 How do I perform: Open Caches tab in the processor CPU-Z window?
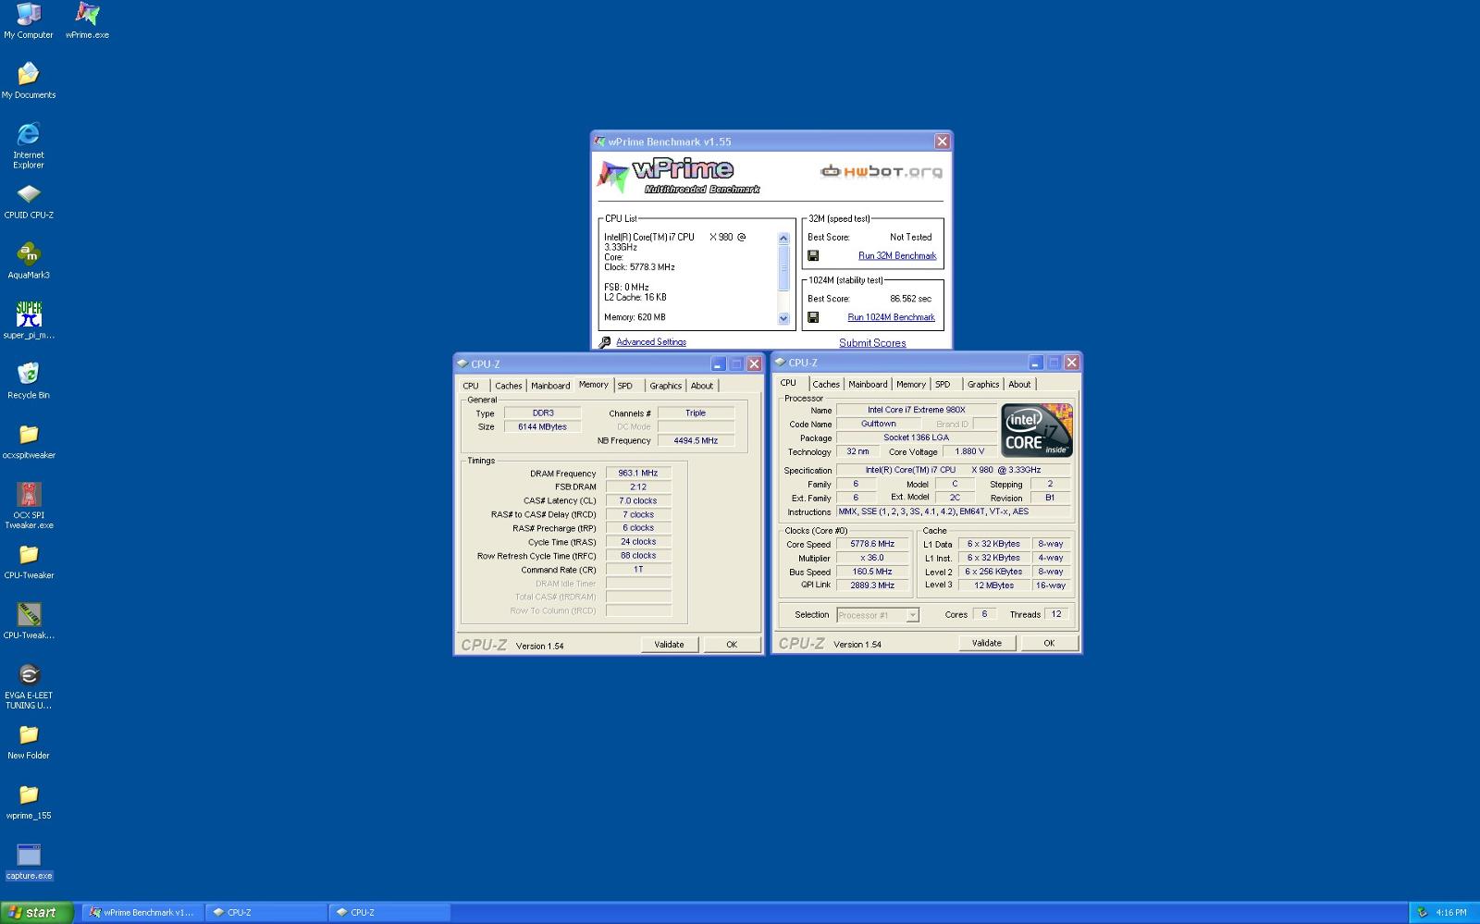pyautogui.click(x=826, y=385)
